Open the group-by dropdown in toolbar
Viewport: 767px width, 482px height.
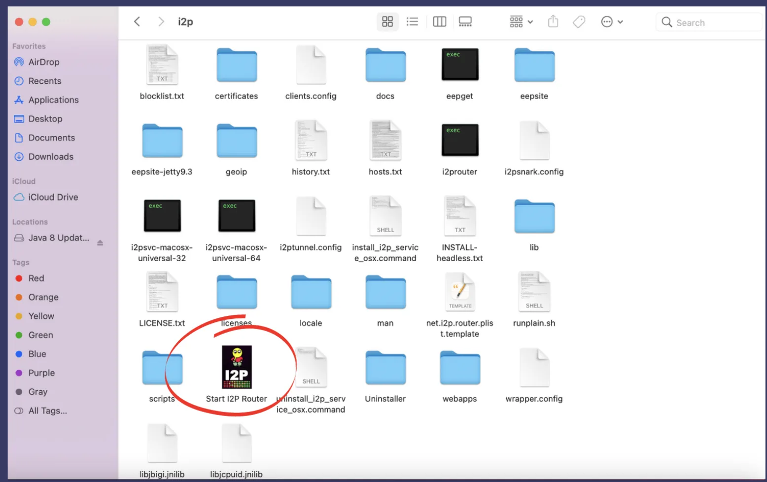click(x=521, y=22)
